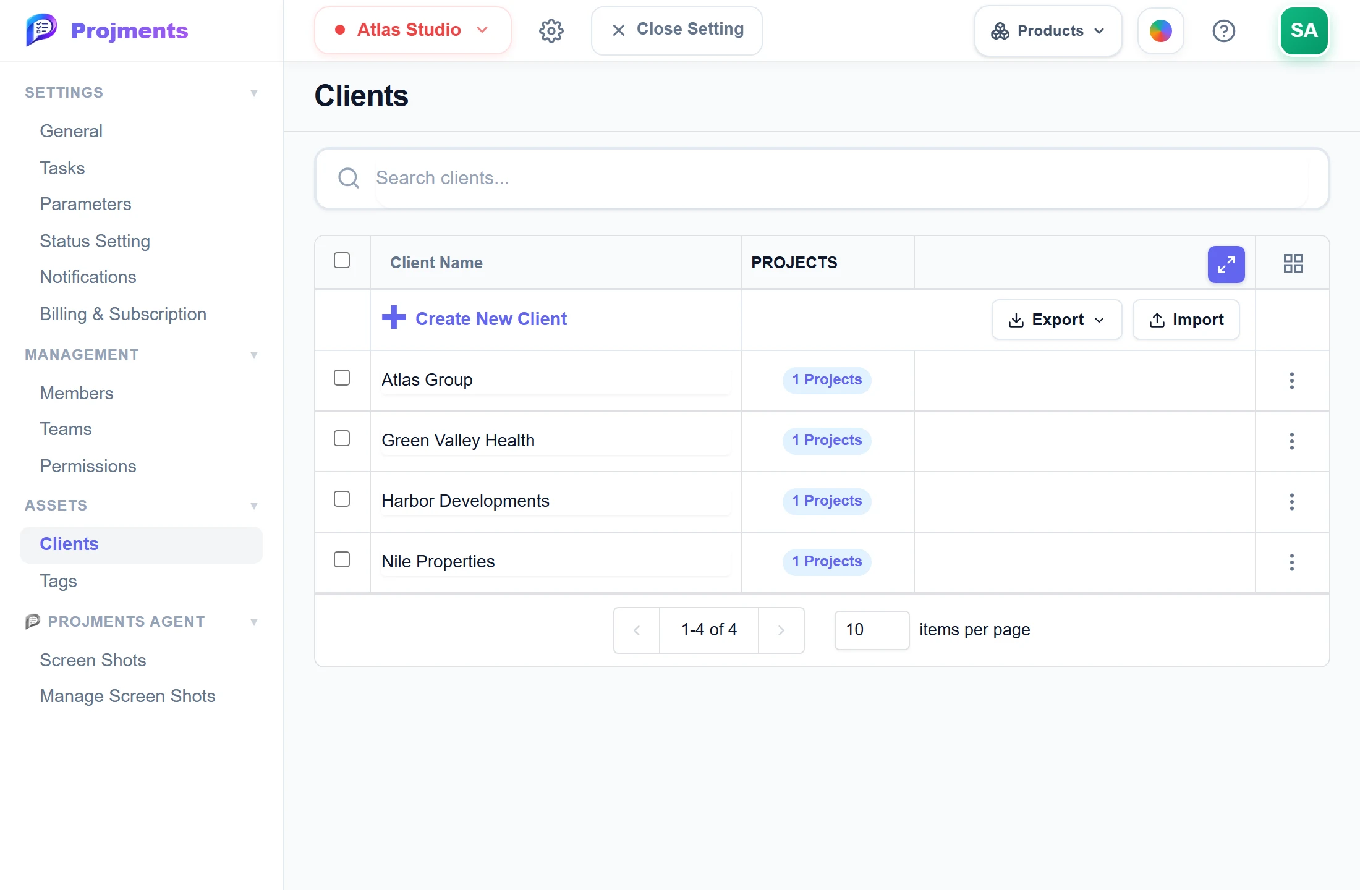
Task: Click the expand table fullscreen icon
Action: [x=1226, y=265]
